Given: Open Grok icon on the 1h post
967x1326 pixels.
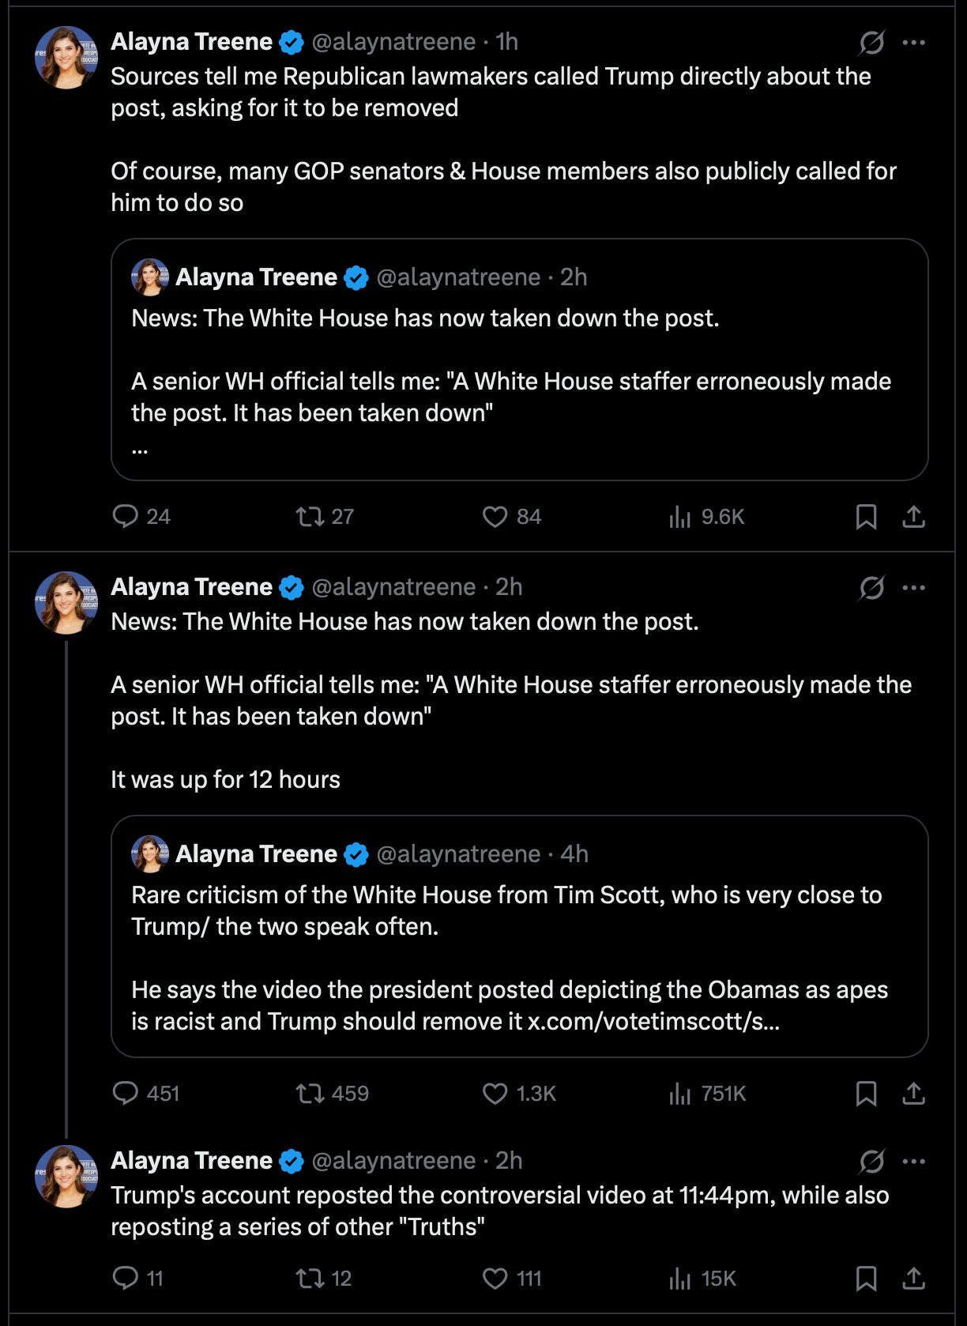Looking at the screenshot, I should tap(871, 42).
